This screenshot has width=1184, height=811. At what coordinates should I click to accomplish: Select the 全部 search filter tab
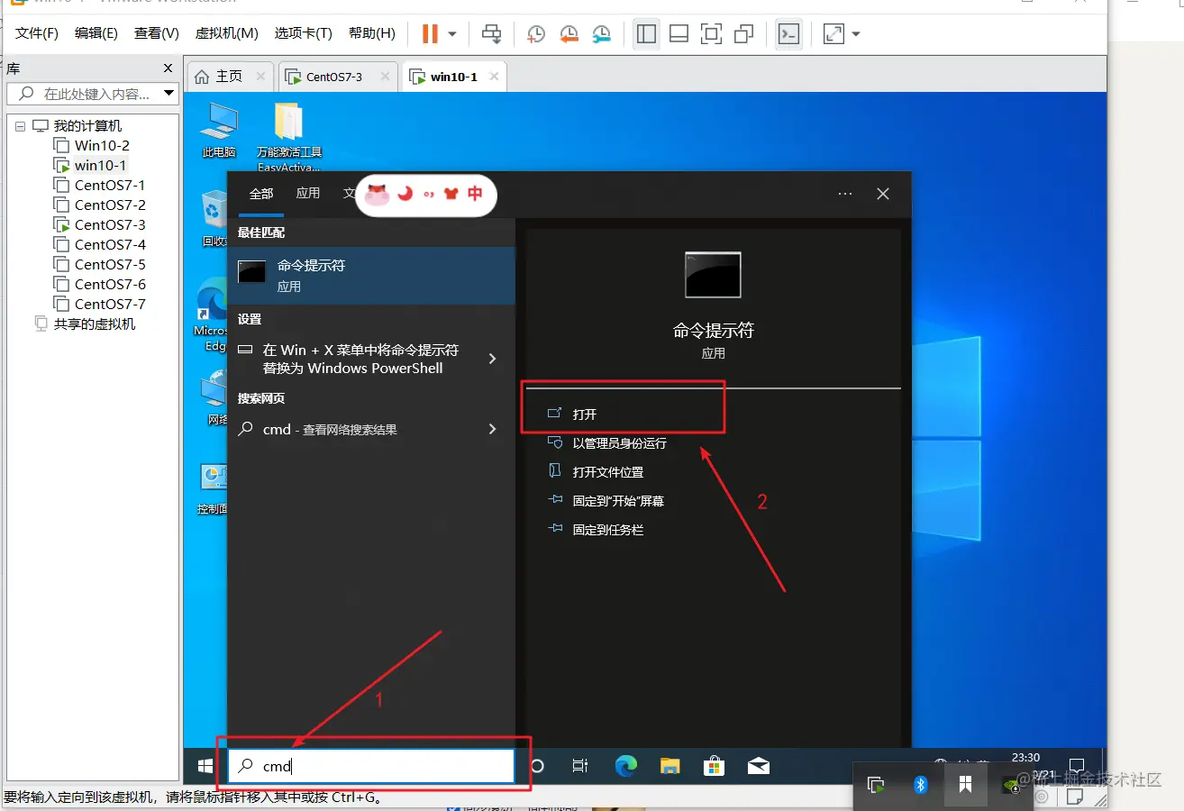click(x=261, y=194)
